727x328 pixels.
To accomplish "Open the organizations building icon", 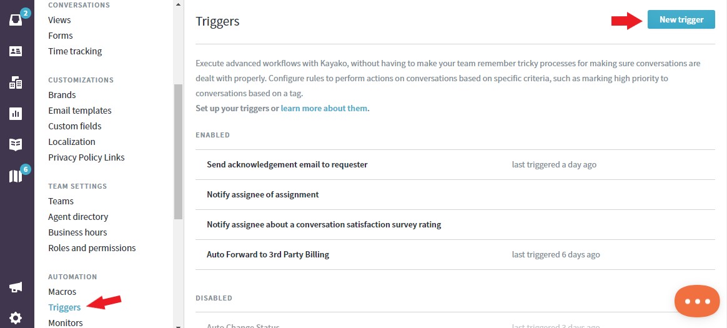I will click(16, 82).
